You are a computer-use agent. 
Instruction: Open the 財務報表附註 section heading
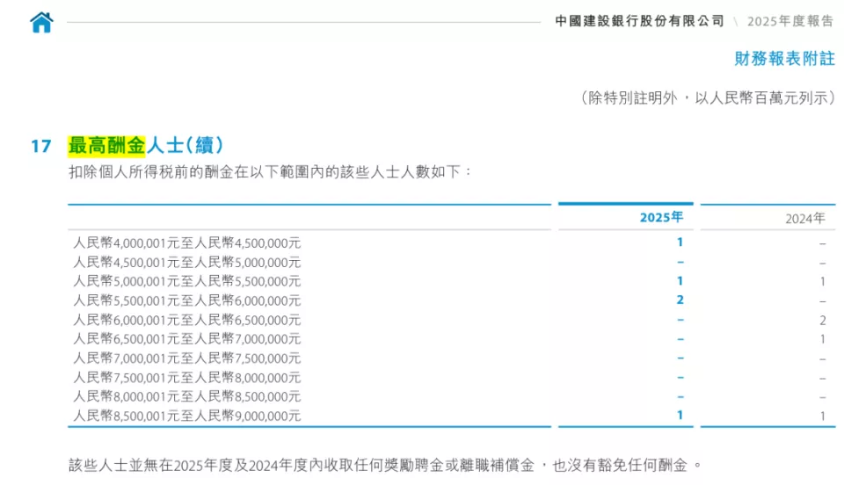(784, 59)
